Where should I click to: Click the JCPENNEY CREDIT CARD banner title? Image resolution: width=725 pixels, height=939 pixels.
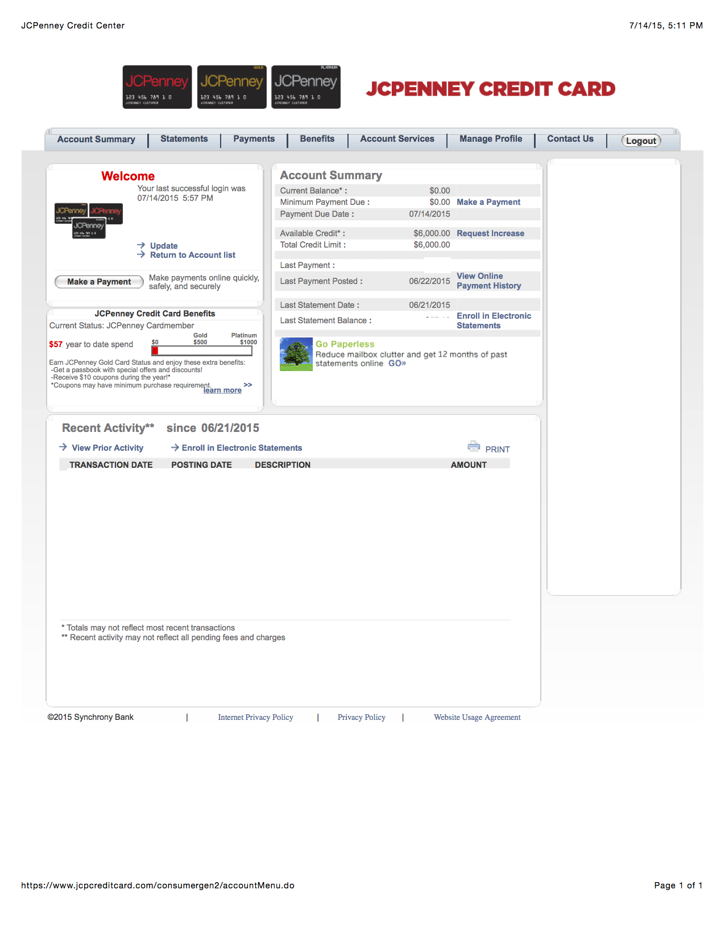coord(490,89)
